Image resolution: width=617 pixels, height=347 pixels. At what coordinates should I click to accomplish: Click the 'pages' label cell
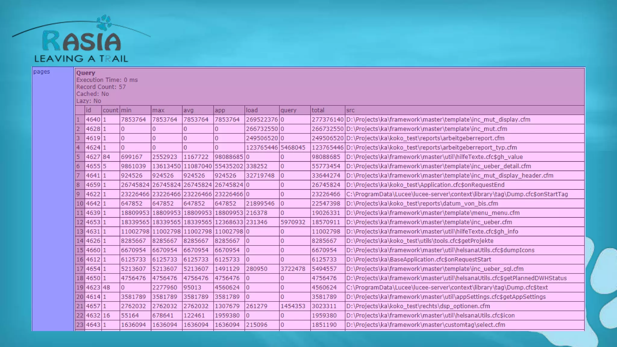point(42,72)
